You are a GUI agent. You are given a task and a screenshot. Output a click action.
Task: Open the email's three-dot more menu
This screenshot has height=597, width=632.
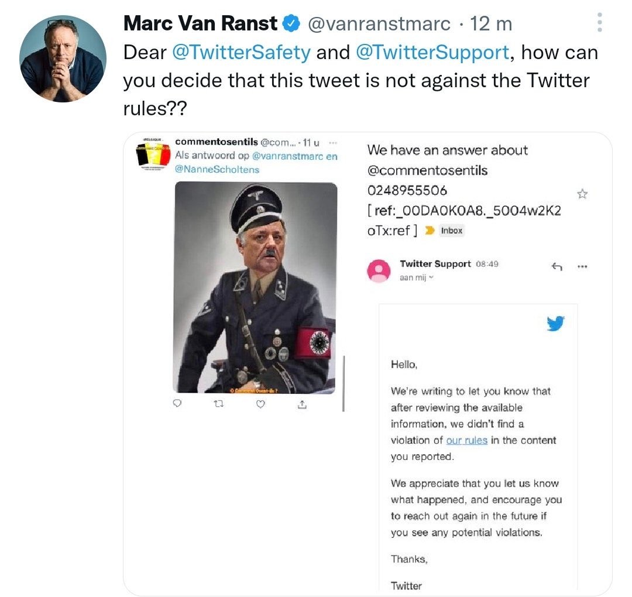582,266
